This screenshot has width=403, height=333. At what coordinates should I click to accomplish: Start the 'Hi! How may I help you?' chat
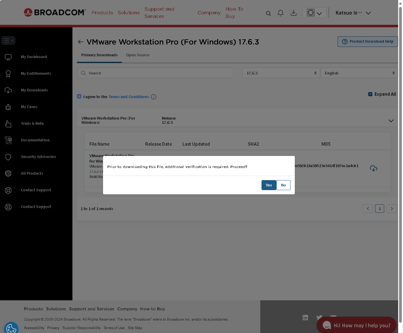[357, 325]
